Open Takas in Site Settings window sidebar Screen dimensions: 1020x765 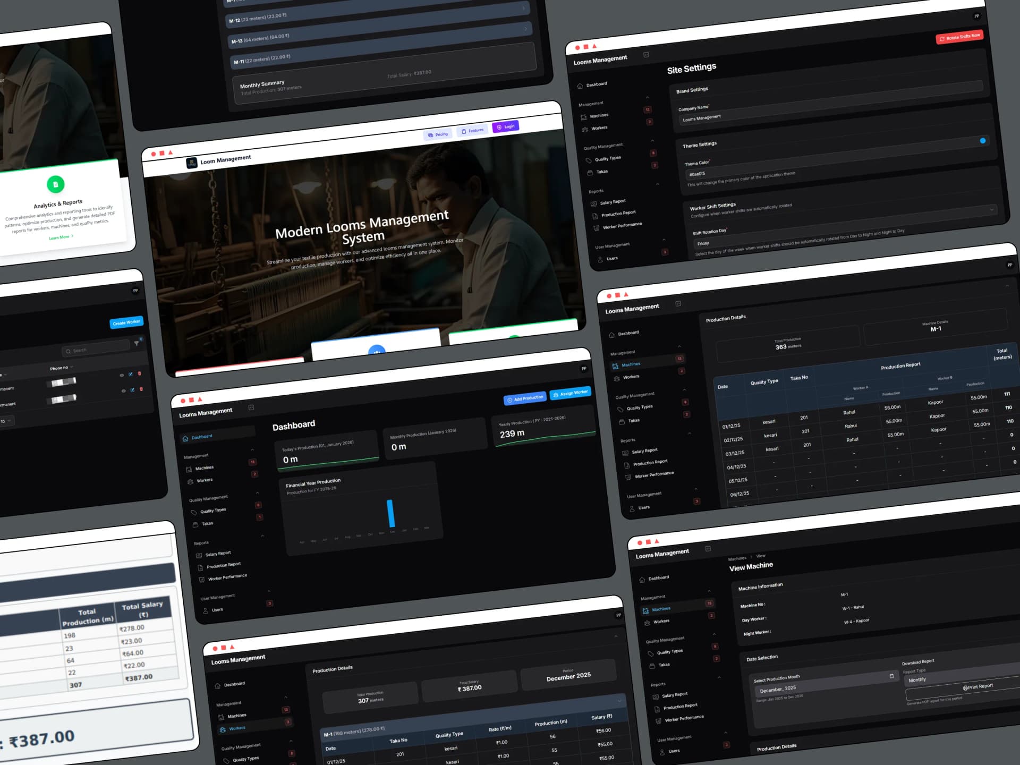[x=602, y=172]
